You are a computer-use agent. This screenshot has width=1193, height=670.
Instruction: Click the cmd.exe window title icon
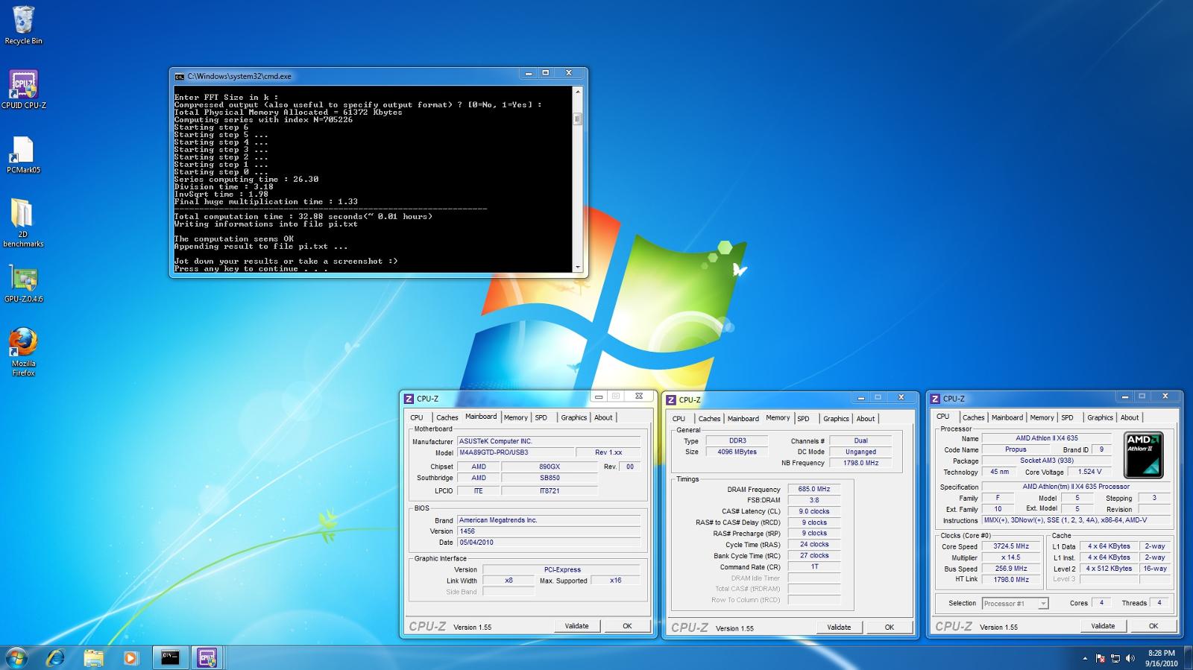pos(179,76)
